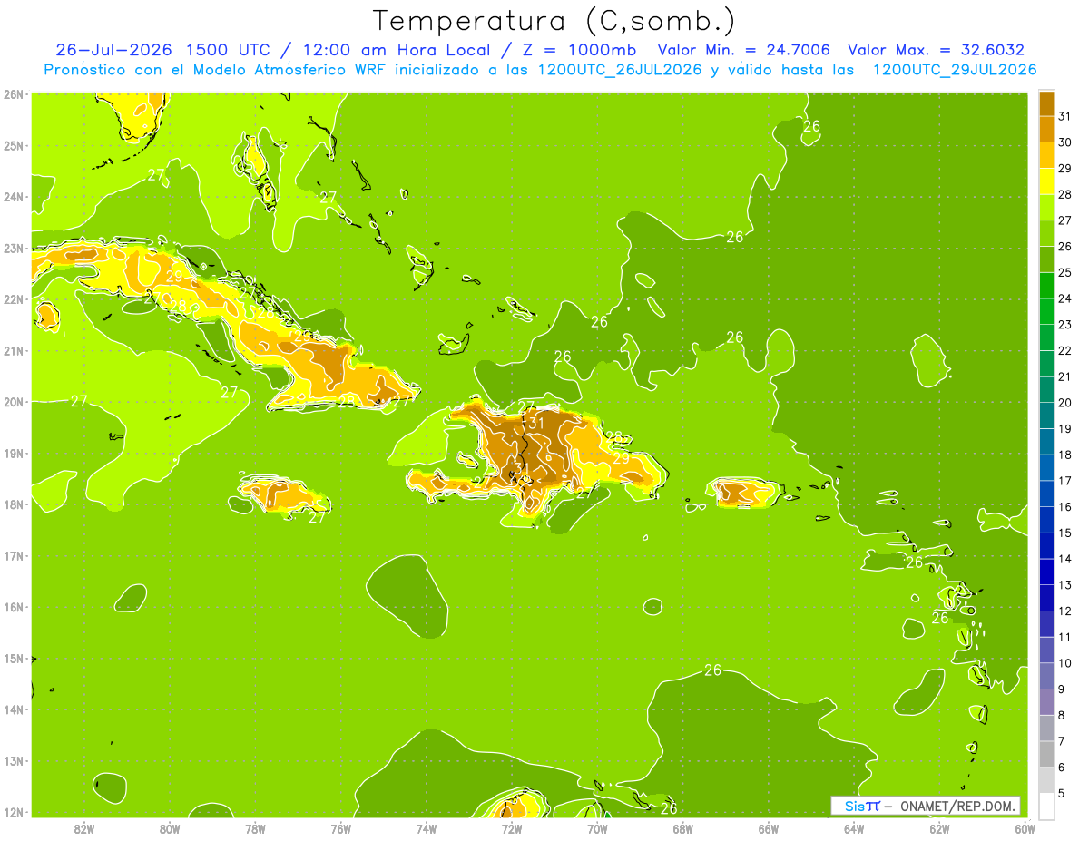Click the "Z = 1000mb" level label
This screenshot has width=1089, height=841.
coord(576,50)
